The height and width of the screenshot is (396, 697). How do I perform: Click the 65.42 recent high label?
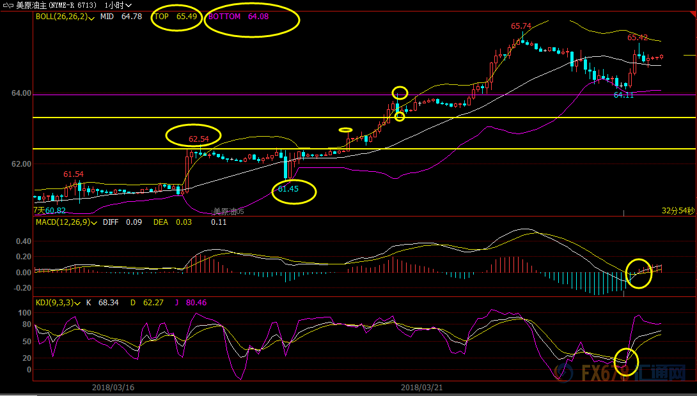(x=638, y=38)
